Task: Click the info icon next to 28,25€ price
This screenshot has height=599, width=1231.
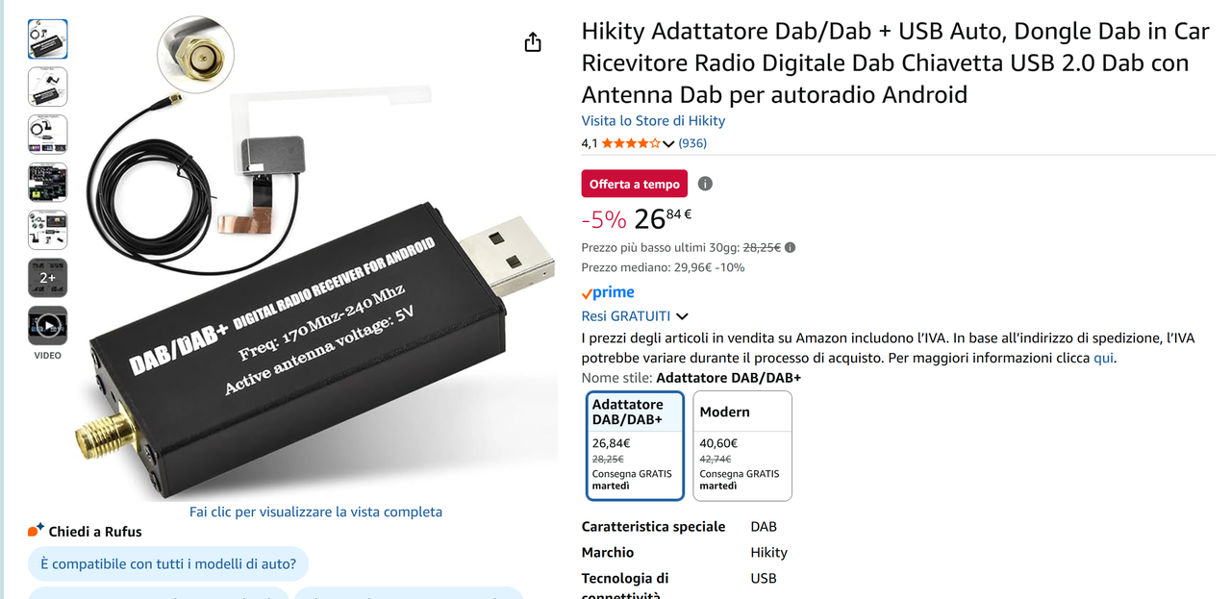Action: pyautogui.click(x=791, y=247)
